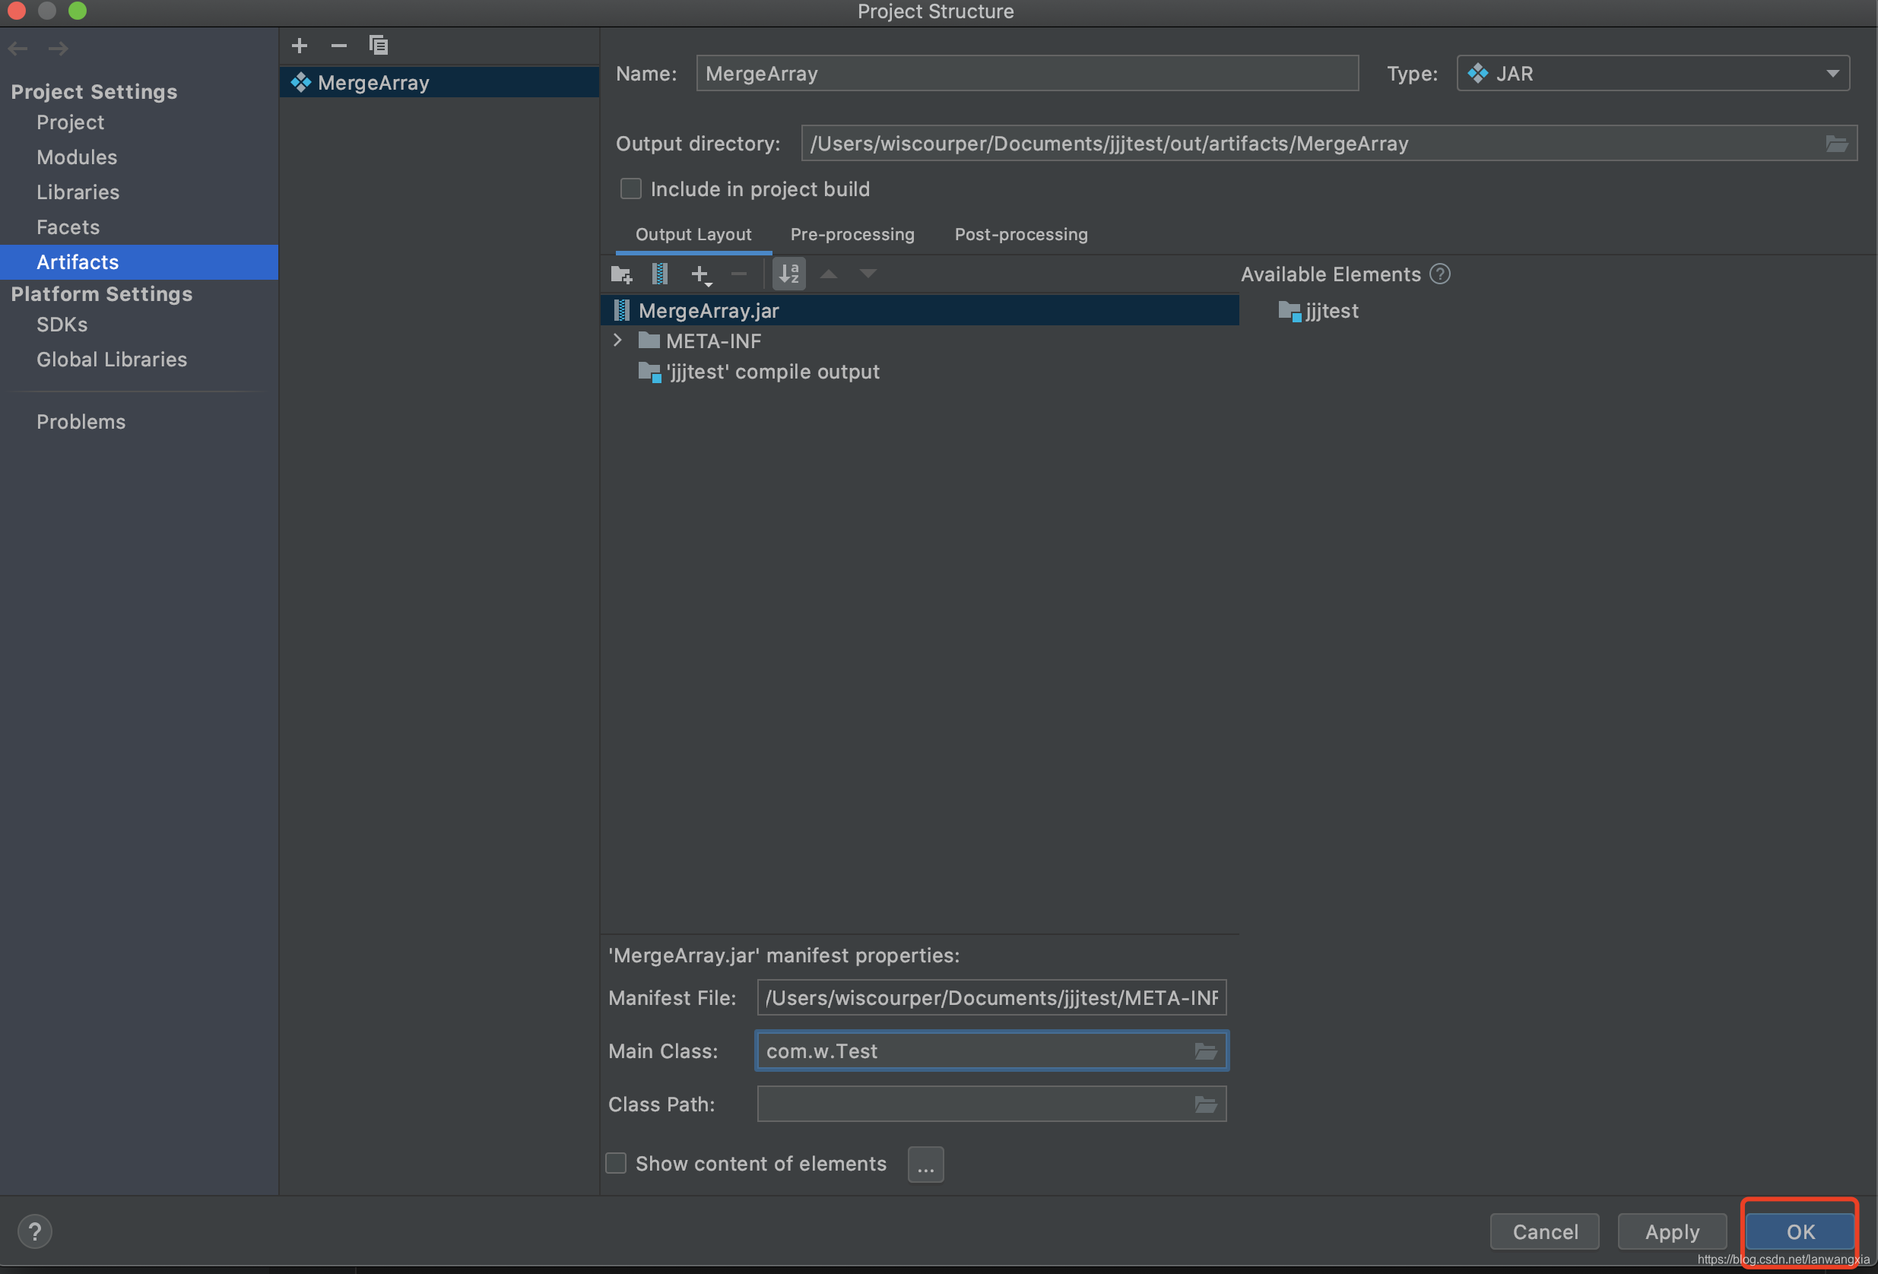This screenshot has height=1274, width=1878.
Task: Browse for Output directory folder icon
Action: pyautogui.click(x=1836, y=144)
